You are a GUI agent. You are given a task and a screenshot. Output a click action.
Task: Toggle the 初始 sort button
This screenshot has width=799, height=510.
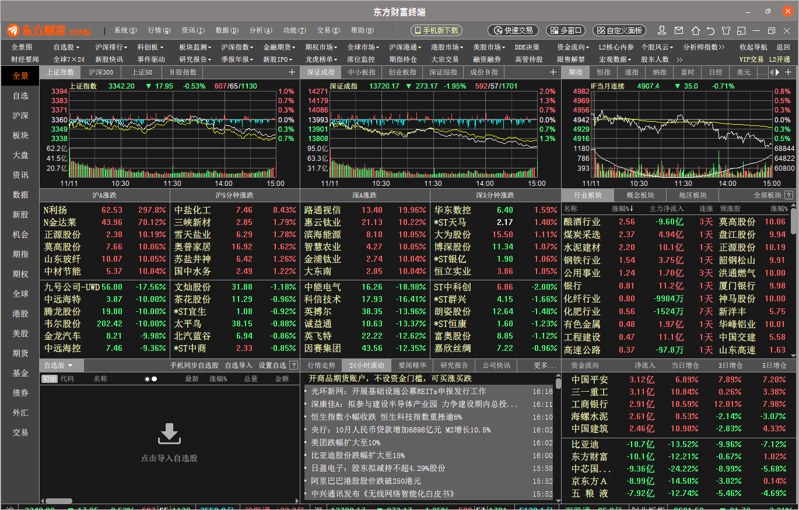coord(49,379)
